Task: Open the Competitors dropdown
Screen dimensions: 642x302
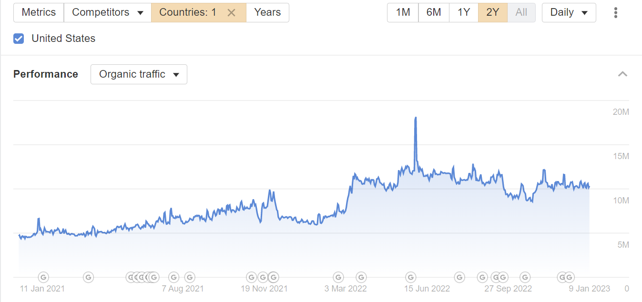Action: (107, 12)
